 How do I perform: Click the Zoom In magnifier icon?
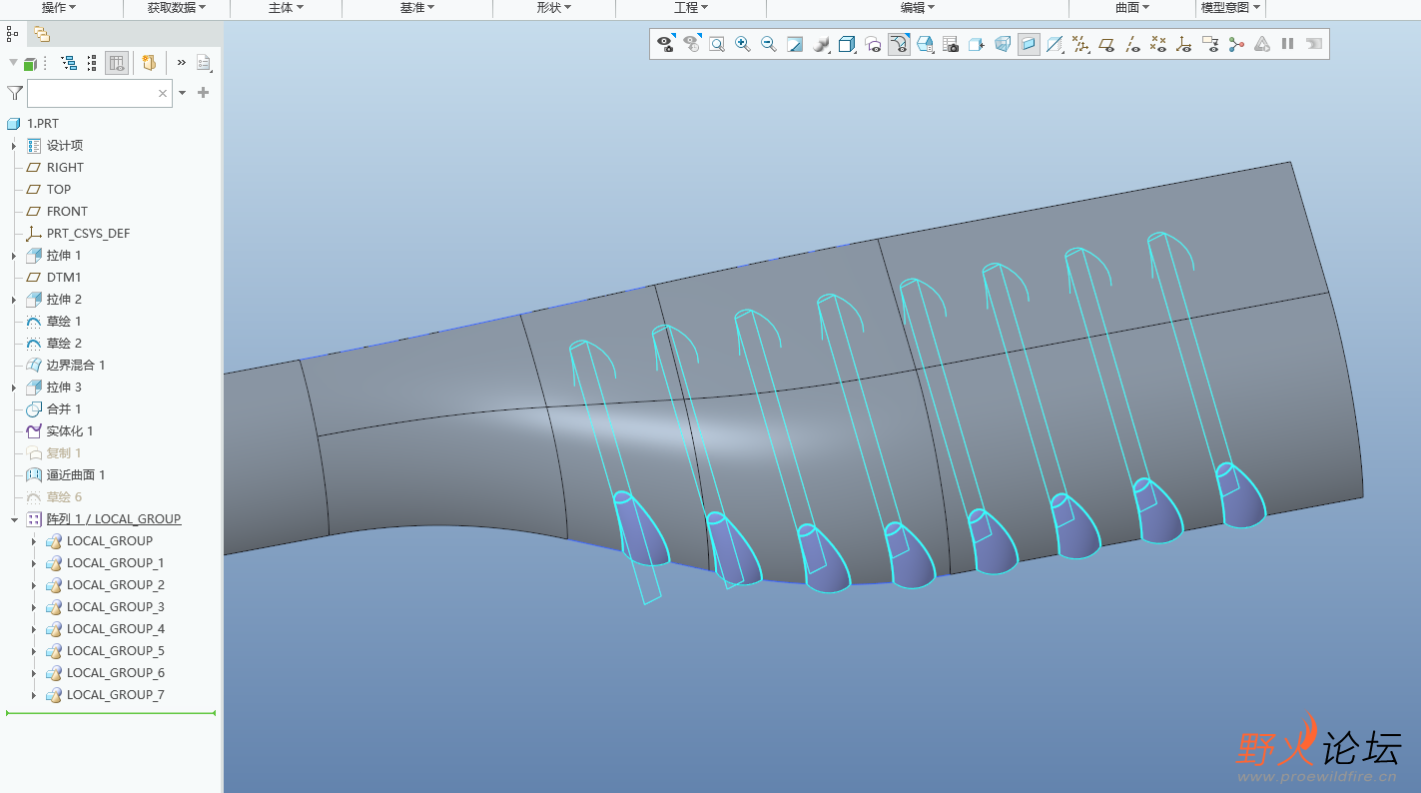[743, 44]
